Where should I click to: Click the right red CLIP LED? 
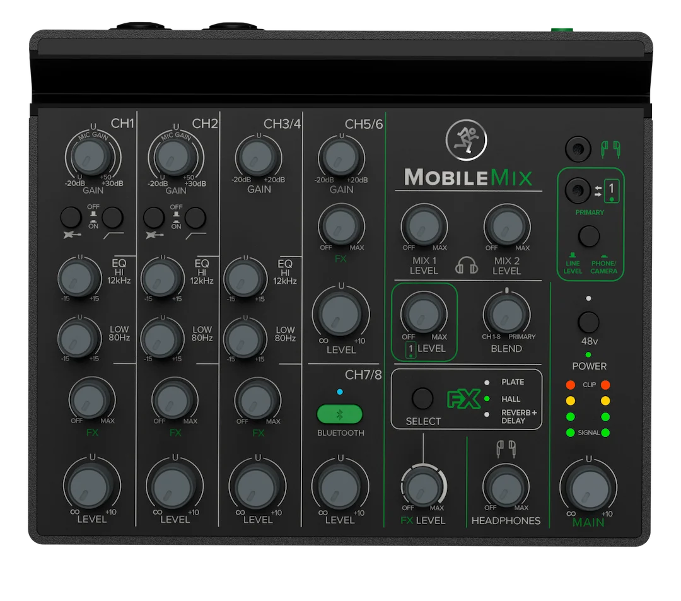(605, 385)
